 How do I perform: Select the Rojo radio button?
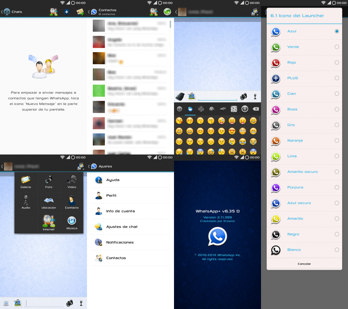[x=337, y=62]
